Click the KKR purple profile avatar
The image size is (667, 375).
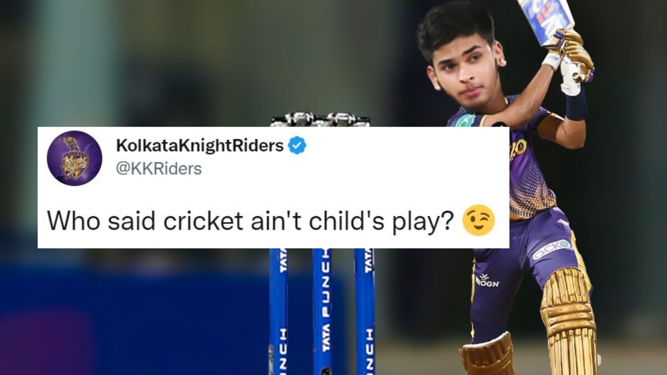coord(74,158)
